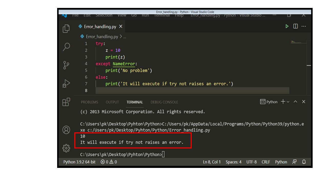The image size is (328, 184).
Task: Select the Python 3.9.2 64-bit interpreter
Action: click(x=79, y=162)
